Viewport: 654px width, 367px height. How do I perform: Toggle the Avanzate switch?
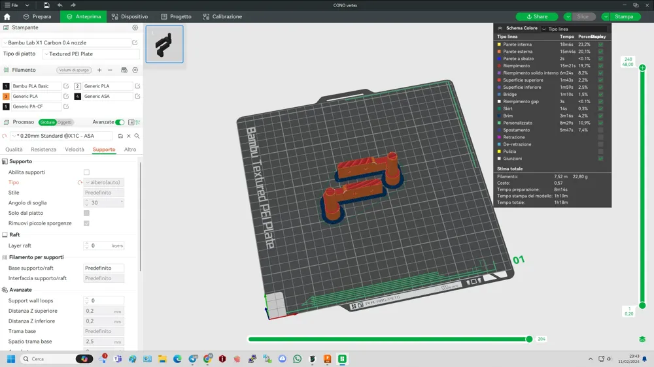(x=120, y=122)
